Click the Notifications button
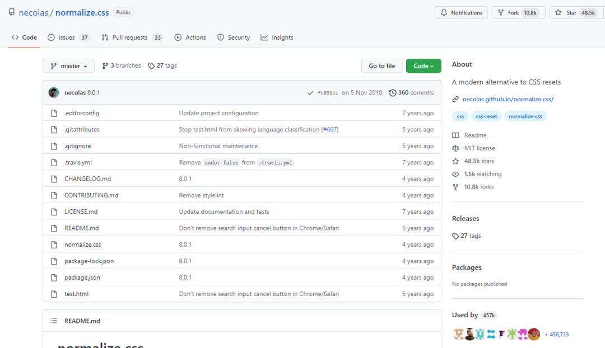 [462, 13]
